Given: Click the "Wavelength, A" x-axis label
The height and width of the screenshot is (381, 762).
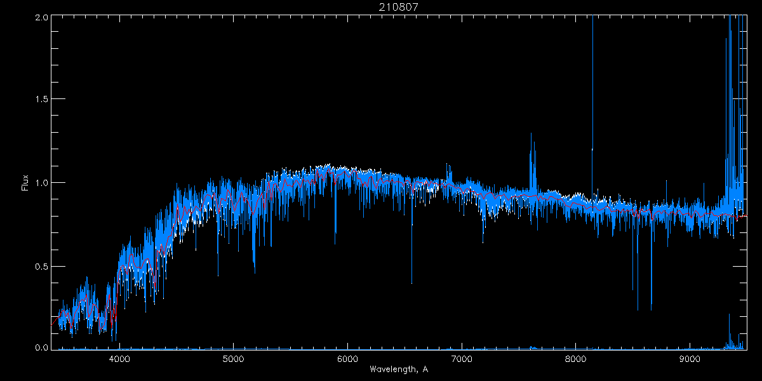Looking at the screenshot, I should 399,370.
